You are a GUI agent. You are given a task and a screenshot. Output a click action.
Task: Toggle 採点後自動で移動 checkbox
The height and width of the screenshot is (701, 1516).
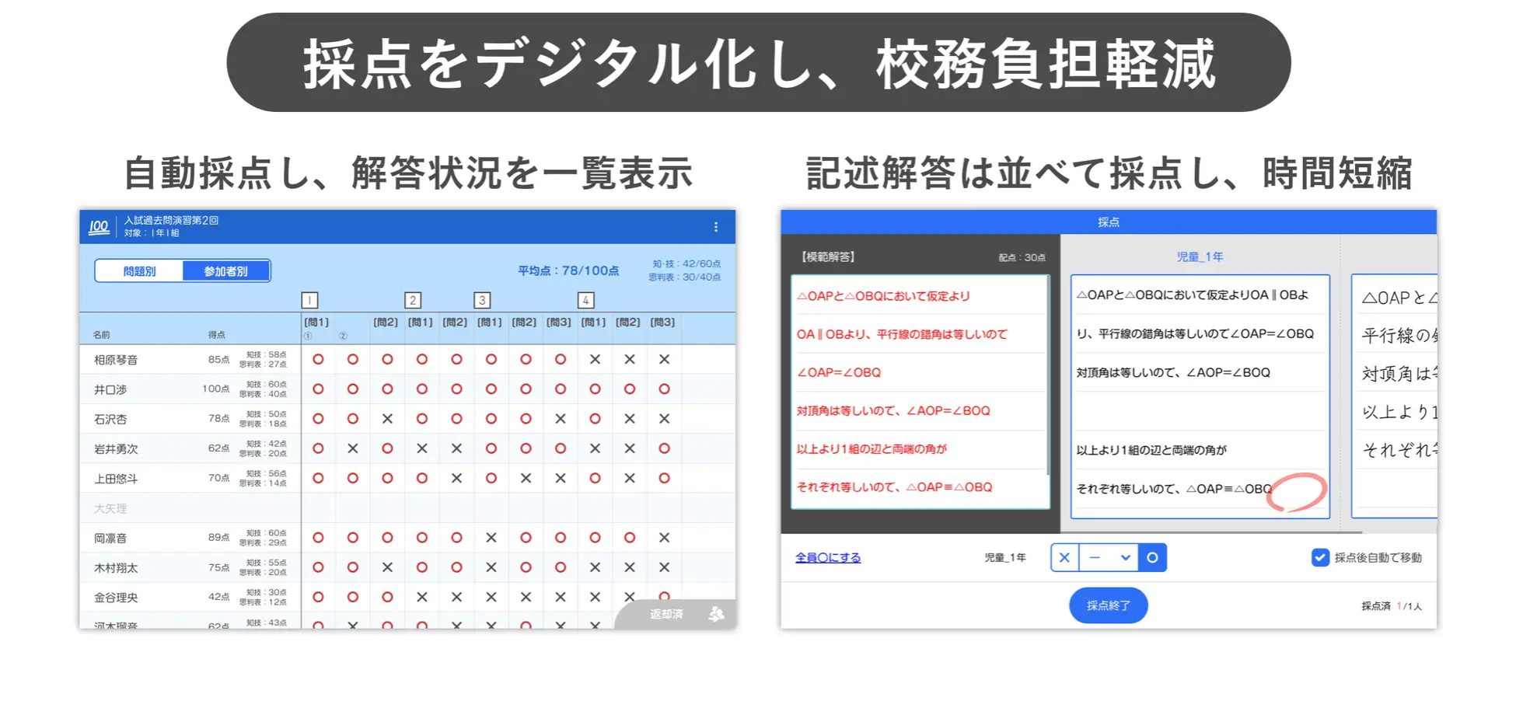tap(1320, 557)
